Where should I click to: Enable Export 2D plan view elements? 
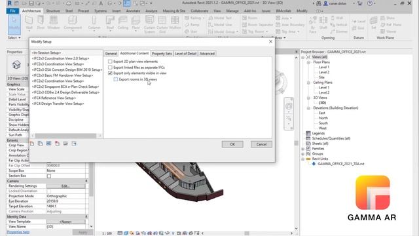[x=110, y=62]
